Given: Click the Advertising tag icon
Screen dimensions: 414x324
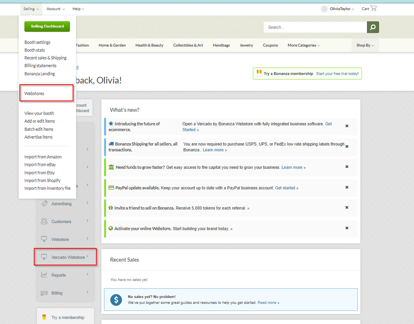Looking at the screenshot, I should 44,203.
